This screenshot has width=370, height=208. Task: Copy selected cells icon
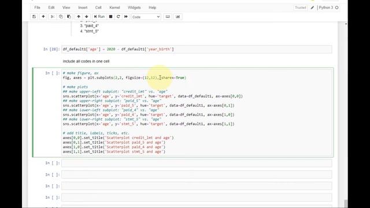pyautogui.click(x=61, y=17)
